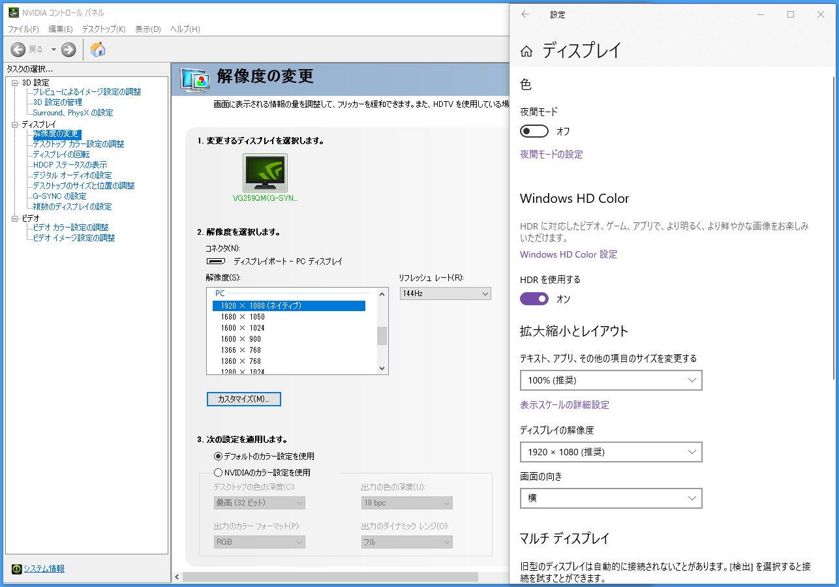Open the リフレッシュ レート 144Hz dropdown
This screenshot has height=587, width=839.
(446, 293)
